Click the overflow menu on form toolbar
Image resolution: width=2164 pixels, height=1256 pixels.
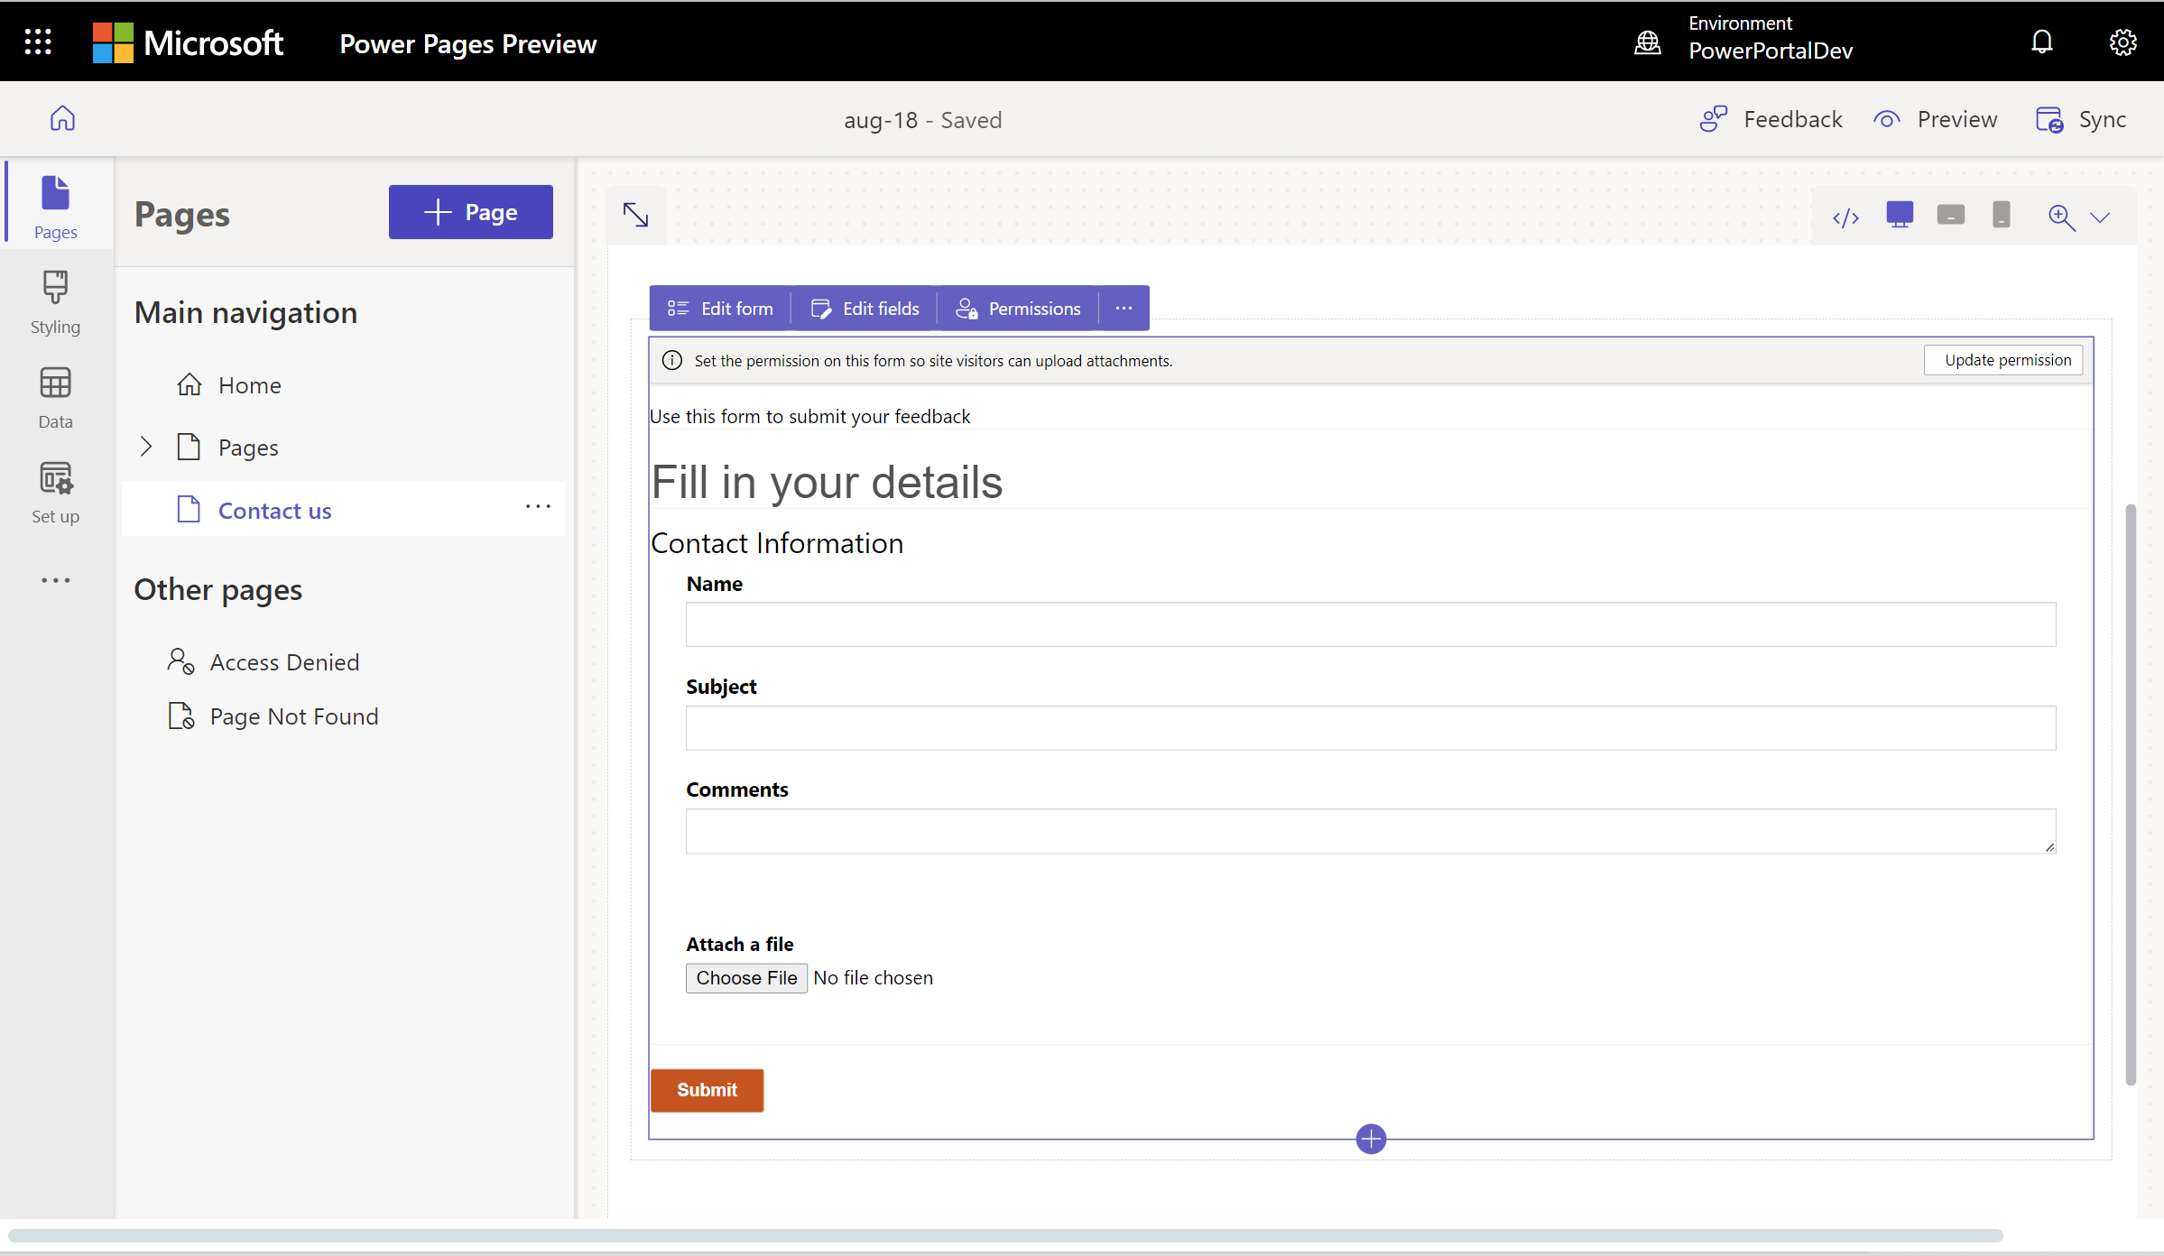(x=1124, y=308)
